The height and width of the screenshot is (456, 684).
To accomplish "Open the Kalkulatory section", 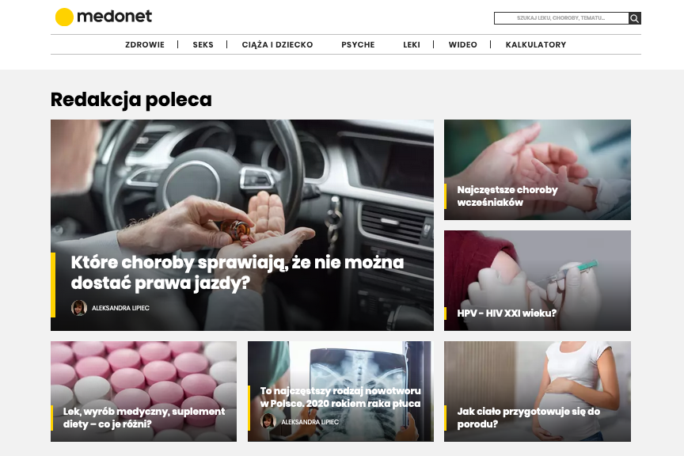I will (536, 44).
